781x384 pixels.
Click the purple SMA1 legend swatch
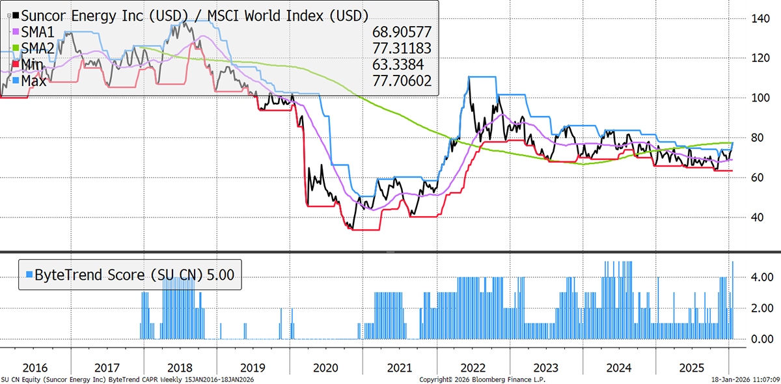pyautogui.click(x=16, y=31)
